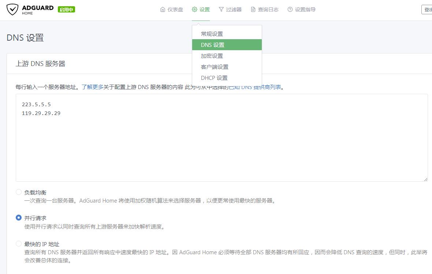Switch to the 查询日志 page
This screenshot has width=432, height=274.
click(264, 10)
